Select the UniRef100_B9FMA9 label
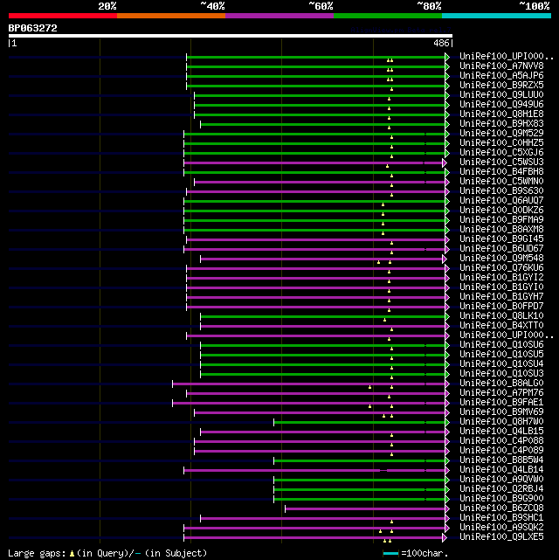 (501, 219)
